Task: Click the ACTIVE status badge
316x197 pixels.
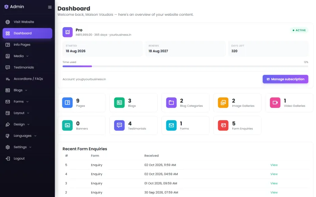Action: pos(299,30)
